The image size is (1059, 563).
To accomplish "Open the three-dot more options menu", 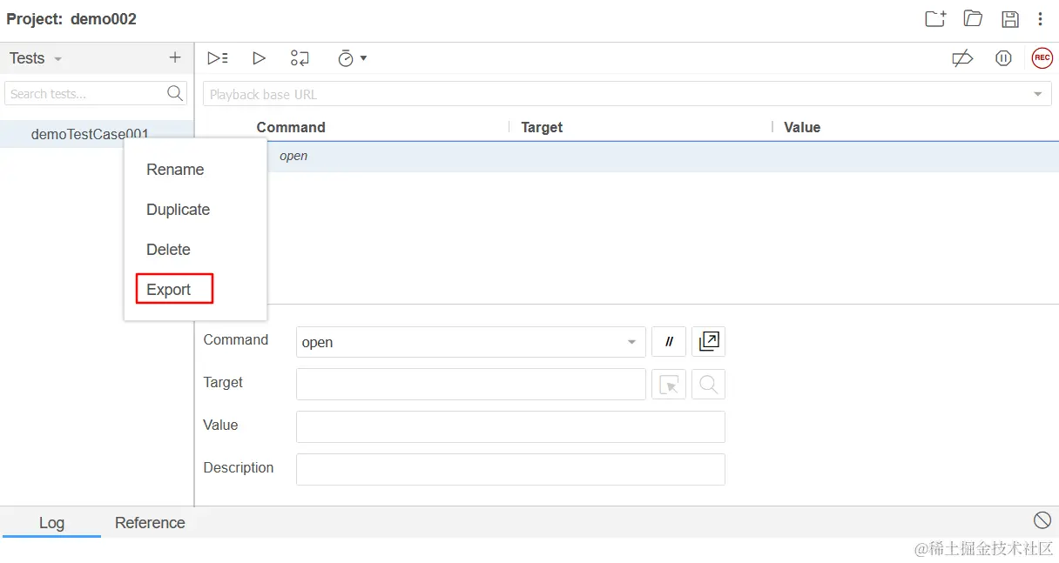I will point(1040,19).
